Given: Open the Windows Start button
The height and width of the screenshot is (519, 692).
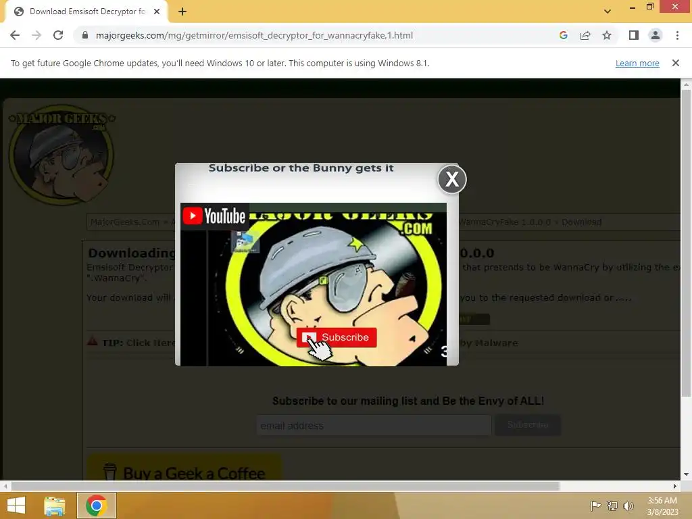Looking at the screenshot, I should pyautogui.click(x=16, y=505).
